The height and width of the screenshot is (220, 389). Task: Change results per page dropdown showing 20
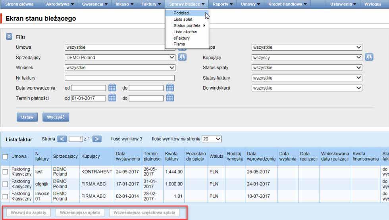212,139
